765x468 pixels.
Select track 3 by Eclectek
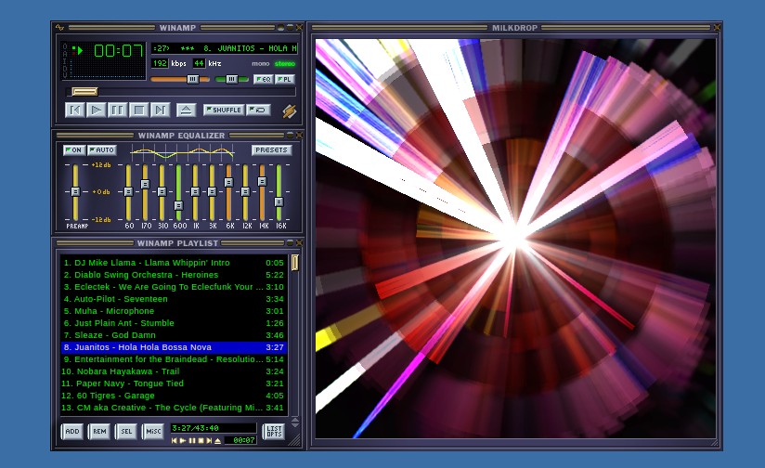pyautogui.click(x=174, y=287)
